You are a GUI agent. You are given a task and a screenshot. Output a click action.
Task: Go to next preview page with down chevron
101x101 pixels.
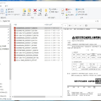point(80,25)
